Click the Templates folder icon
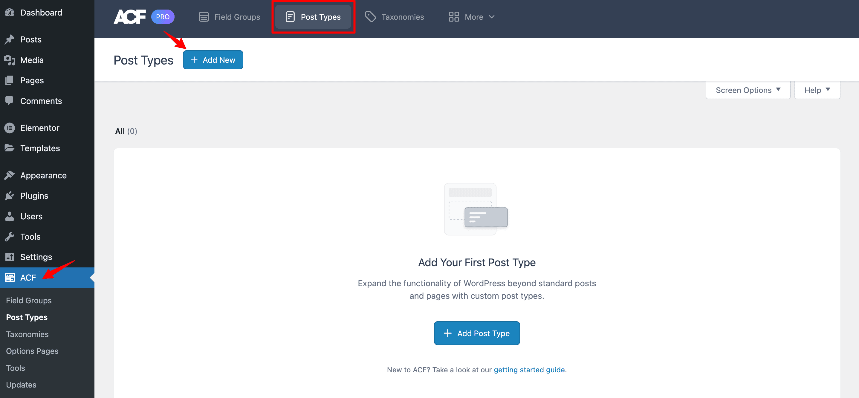The height and width of the screenshot is (398, 859). [x=10, y=148]
